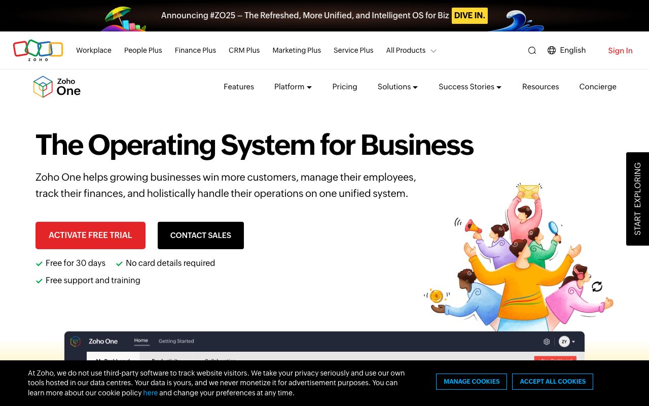The image size is (649, 406).
Task: Click the Sign In link
Action: point(620,51)
